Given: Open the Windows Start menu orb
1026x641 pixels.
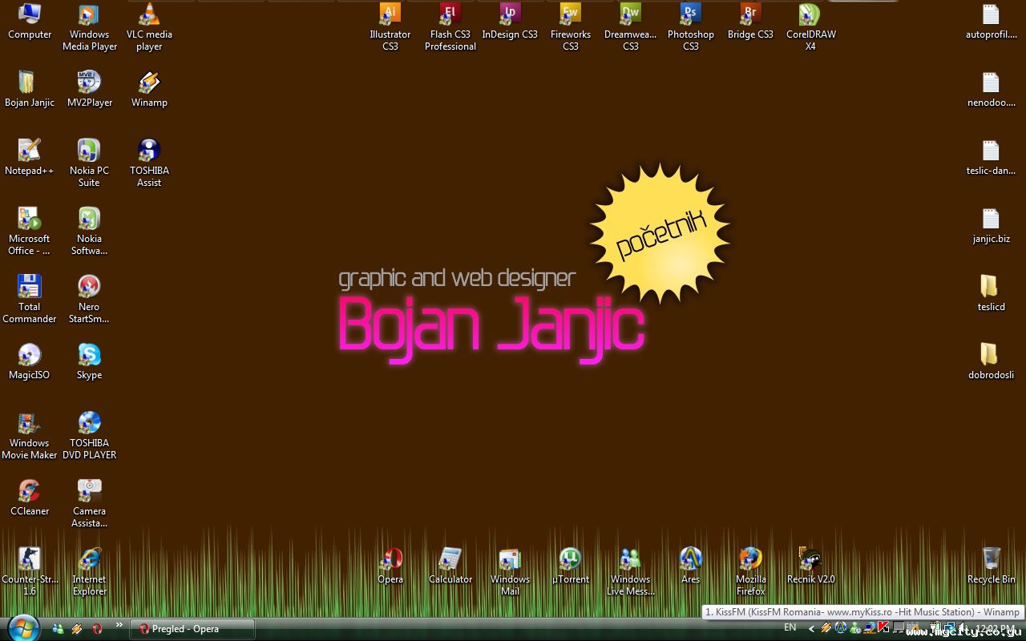Looking at the screenshot, I should [x=22, y=627].
